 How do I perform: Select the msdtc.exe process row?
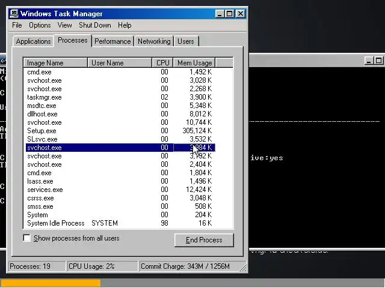click(x=120, y=106)
